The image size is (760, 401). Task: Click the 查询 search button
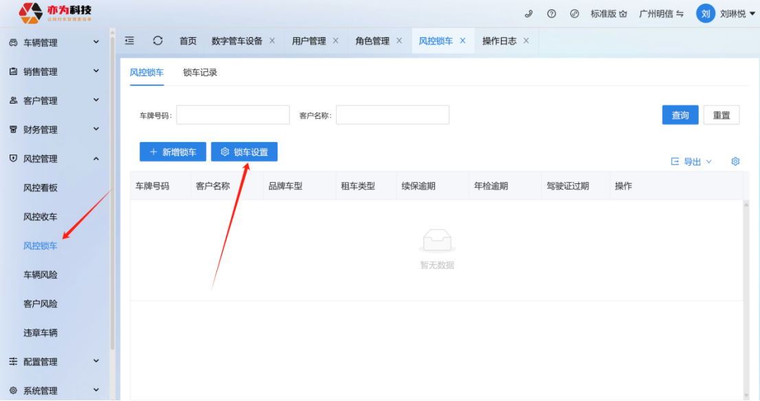(x=680, y=115)
